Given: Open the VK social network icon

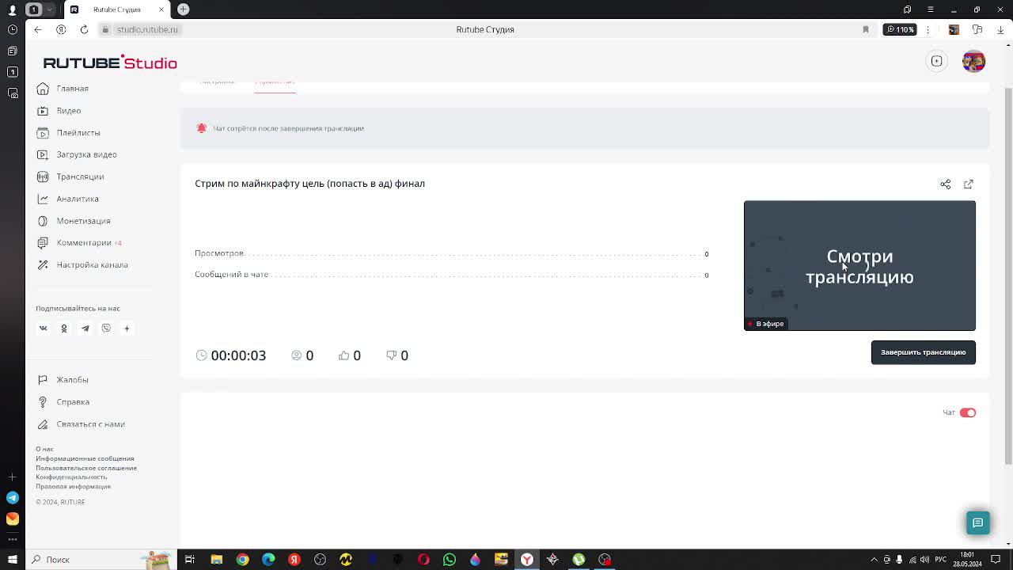Looking at the screenshot, I should click(44, 329).
